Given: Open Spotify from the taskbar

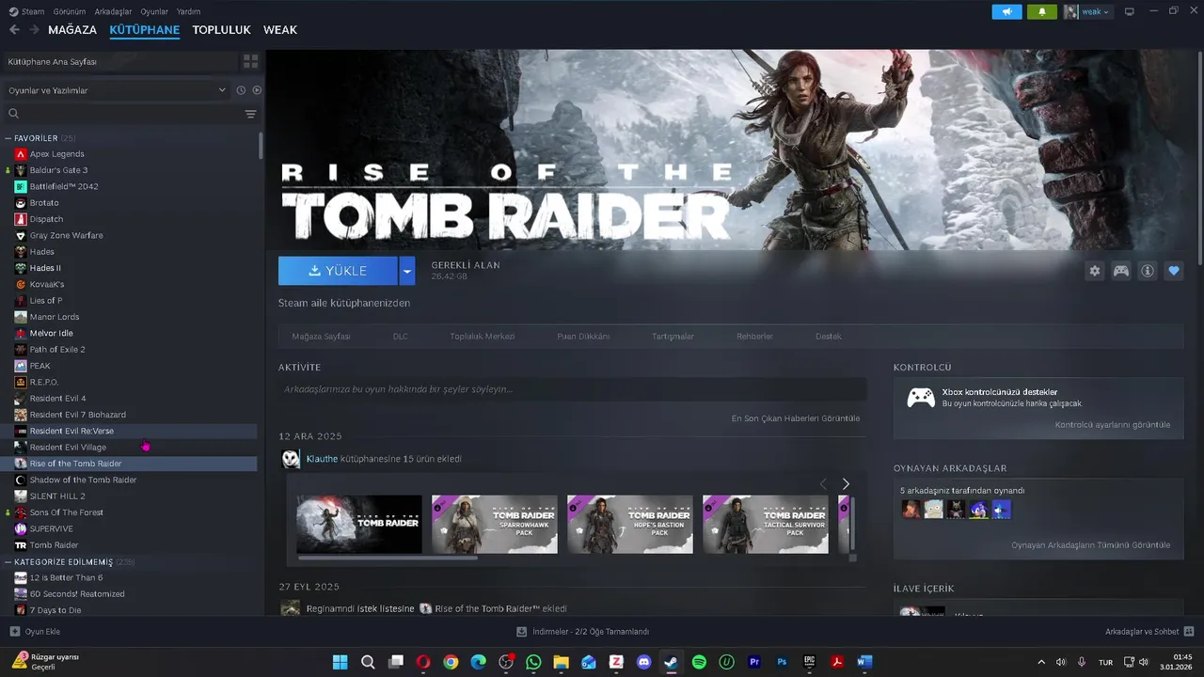Looking at the screenshot, I should [x=699, y=662].
